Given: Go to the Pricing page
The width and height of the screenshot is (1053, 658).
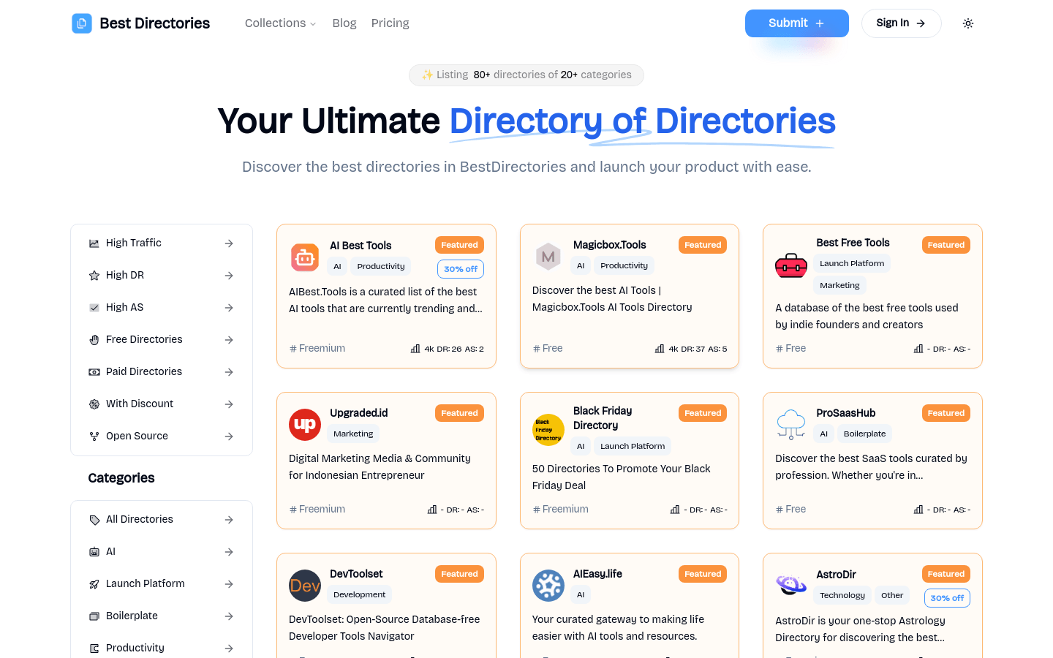Looking at the screenshot, I should (x=390, y=23).
